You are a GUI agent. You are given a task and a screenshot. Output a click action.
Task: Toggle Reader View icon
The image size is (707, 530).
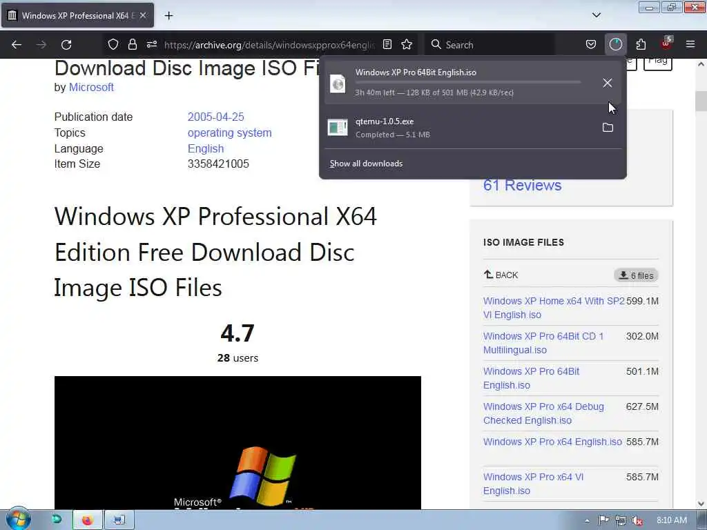click(387, 45)
